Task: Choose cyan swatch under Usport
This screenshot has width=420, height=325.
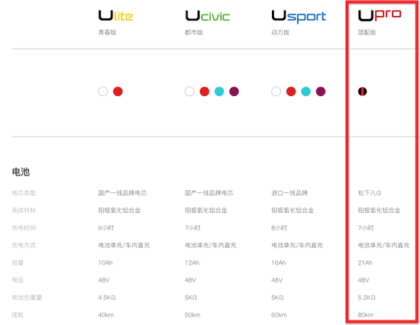Action: click(306, 92)
